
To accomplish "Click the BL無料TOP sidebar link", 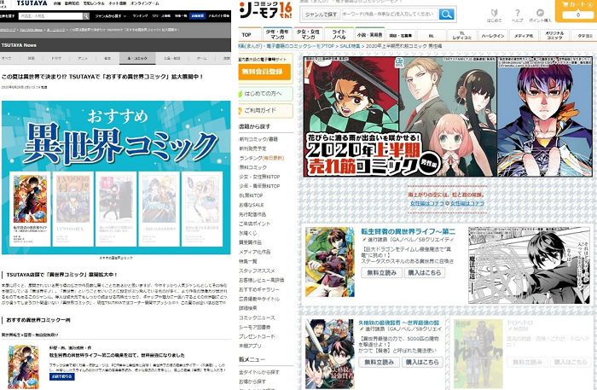I will (251, 195).
